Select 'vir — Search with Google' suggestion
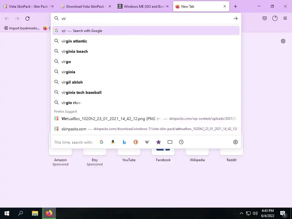The width and height of the screenshot is (292, 219). 146,31
